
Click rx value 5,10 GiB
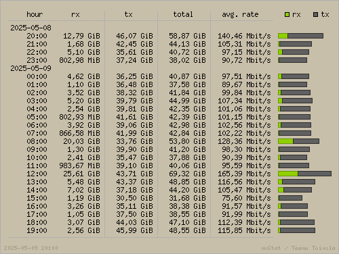(83, 52)
